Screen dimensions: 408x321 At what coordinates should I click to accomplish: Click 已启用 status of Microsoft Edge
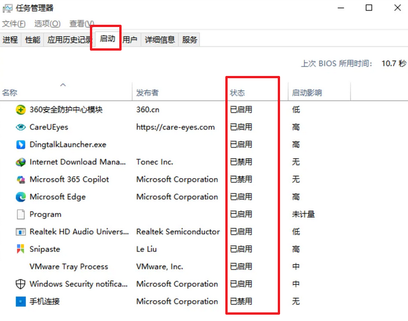pyautogui.click(x=241, y=197)
